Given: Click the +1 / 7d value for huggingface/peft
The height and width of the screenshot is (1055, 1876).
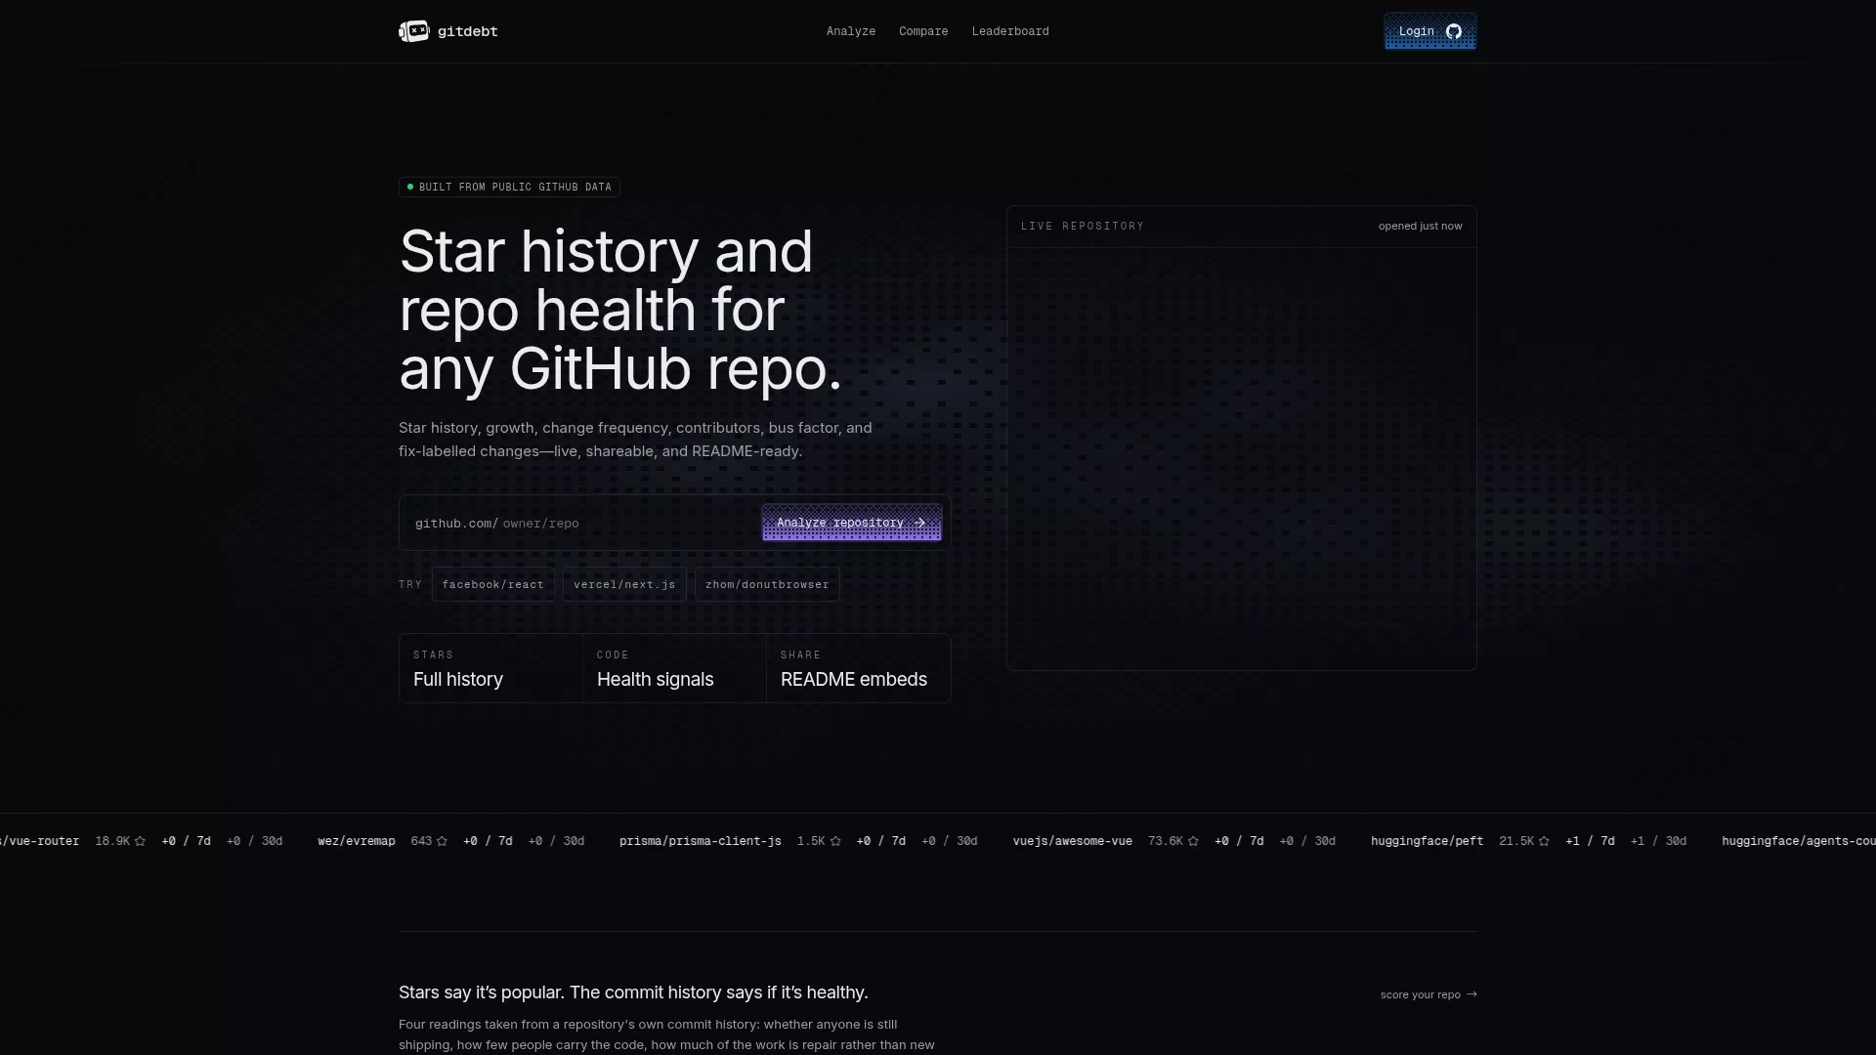Looking at the screenshot, I should [1590, 841].
